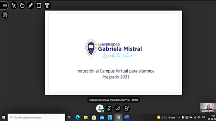Click the tray icon with orange dot
This screenshot has height=121, width=216.
tap(187, 117)
